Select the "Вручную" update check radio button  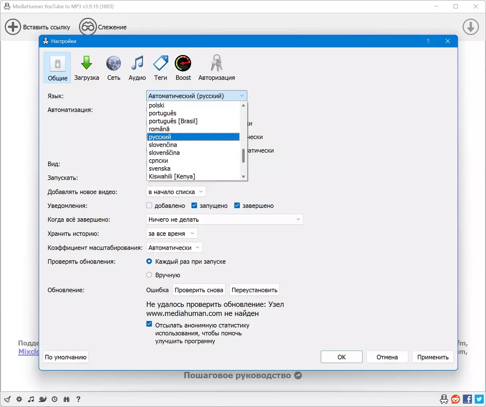150,275
